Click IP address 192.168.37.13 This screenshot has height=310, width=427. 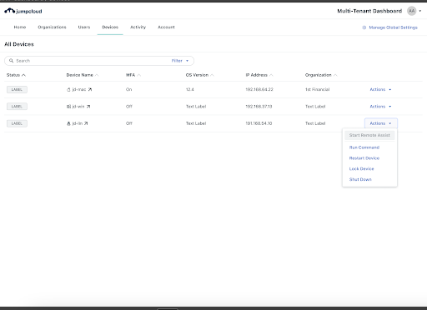(259, 107)
